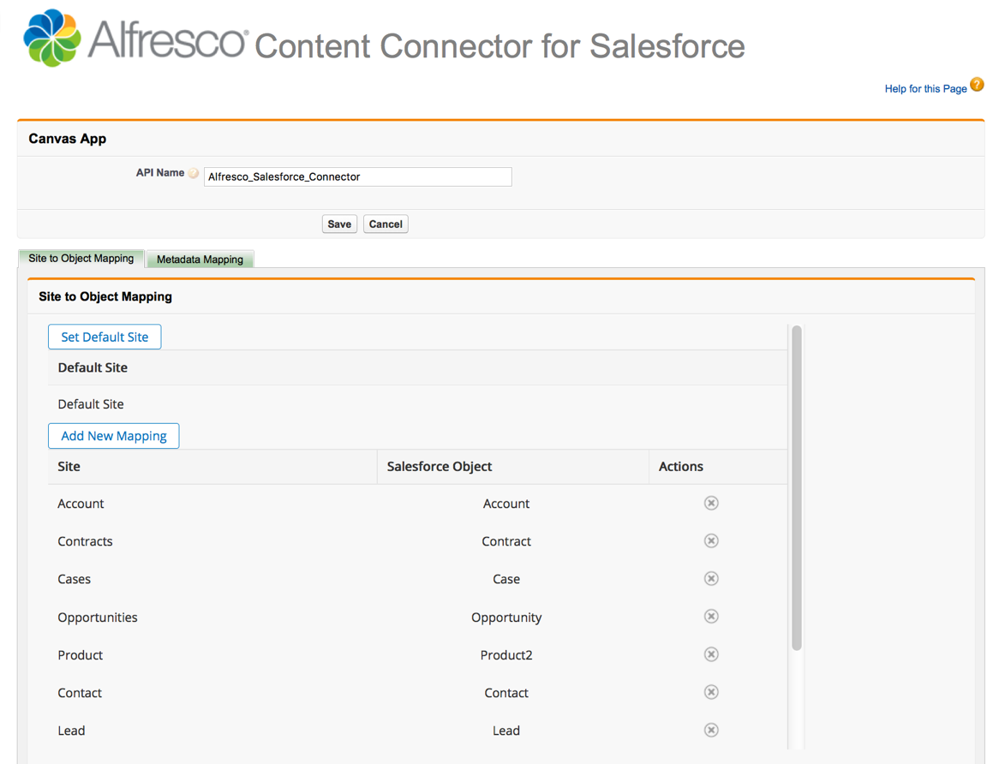Delete the Cases mapping entry
993x764 pixels.
[710, 578]
